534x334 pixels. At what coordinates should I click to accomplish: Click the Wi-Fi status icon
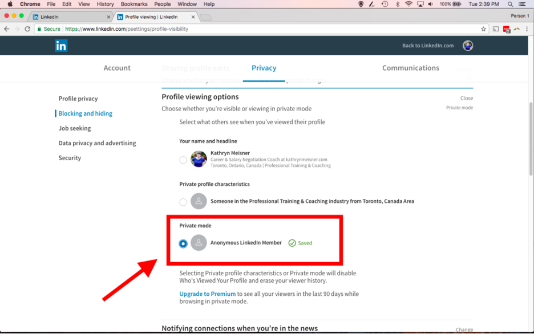click(408, 4)
